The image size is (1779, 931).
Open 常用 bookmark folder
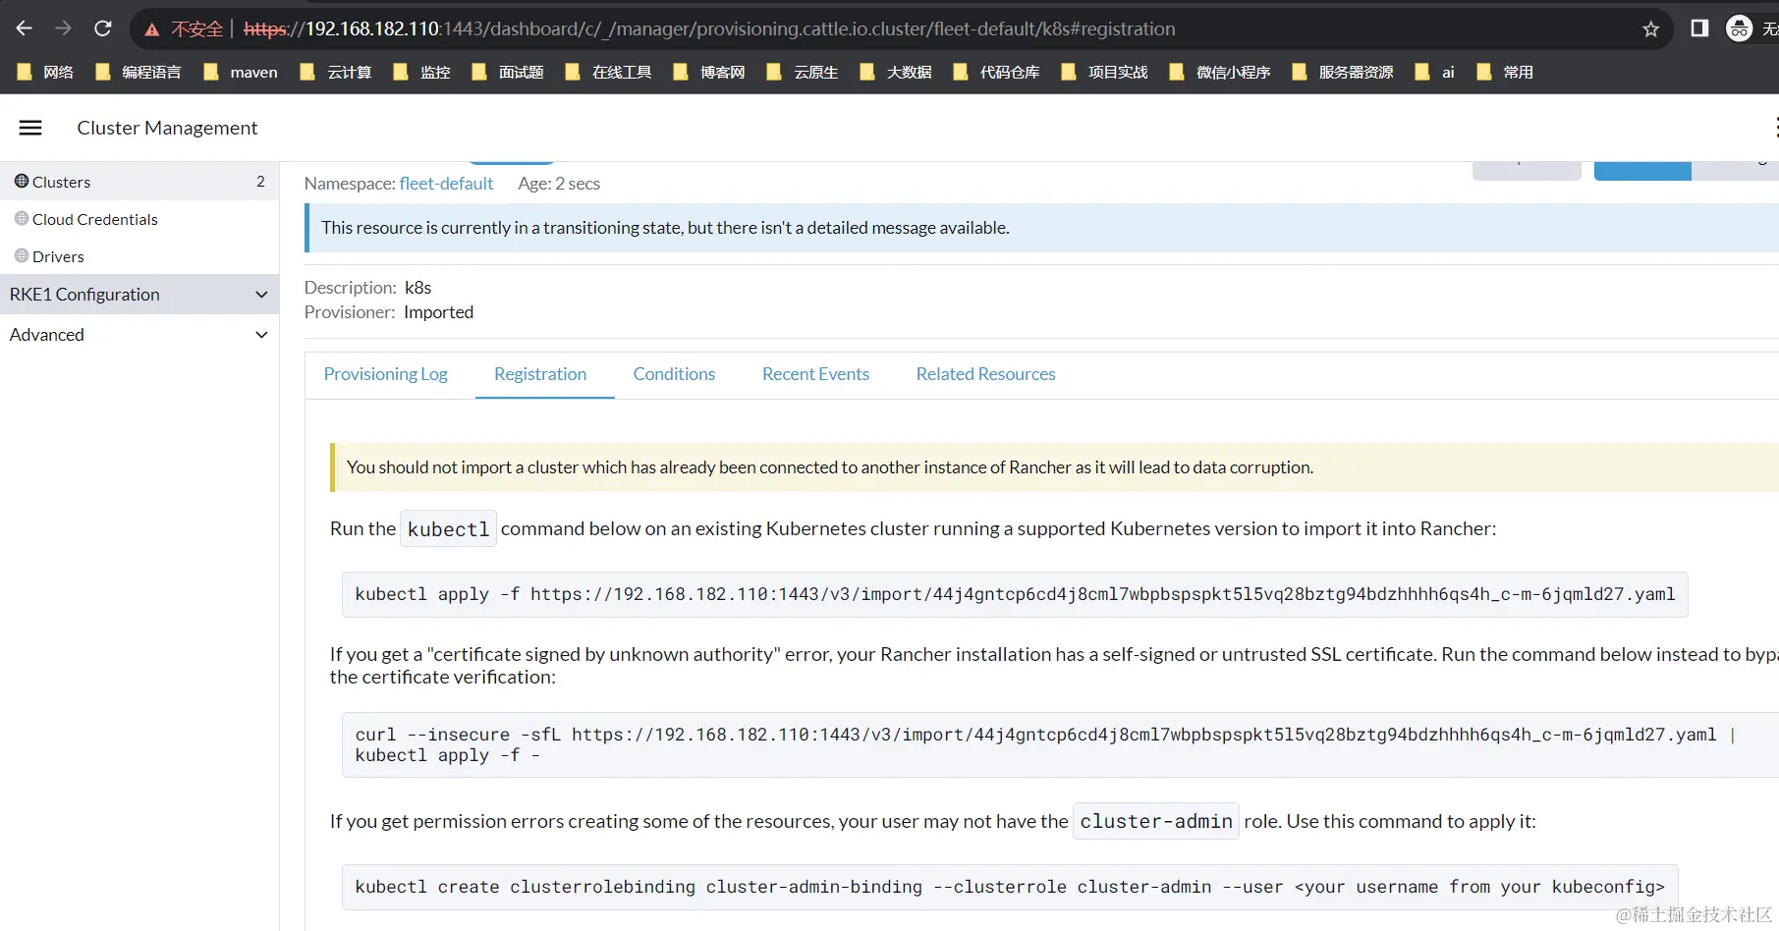coord(1505,72)
